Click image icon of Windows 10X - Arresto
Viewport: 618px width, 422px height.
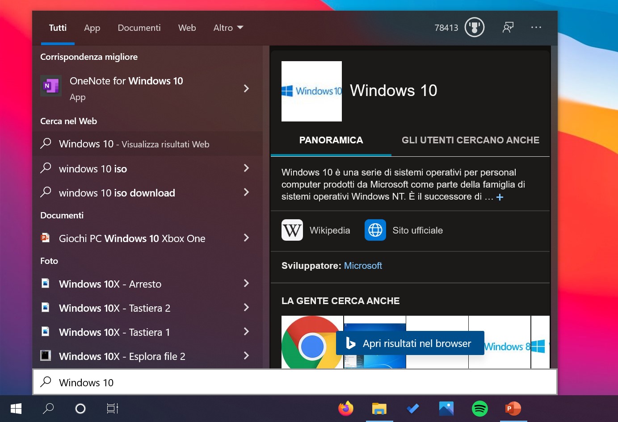click(46, 283)
